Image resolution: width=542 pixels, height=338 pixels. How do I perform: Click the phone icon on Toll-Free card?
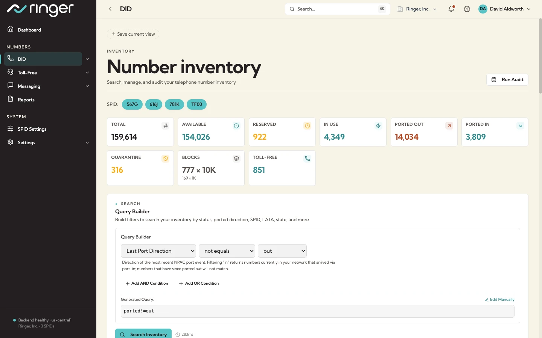pos(308,159)
